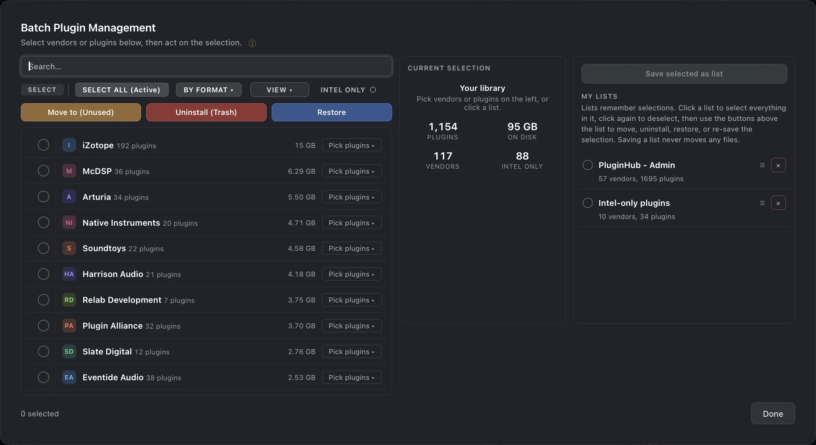Select the Plugin Alliance vendor circle
The height and width of the screenshot is (445, 816).
pos(44,326)
